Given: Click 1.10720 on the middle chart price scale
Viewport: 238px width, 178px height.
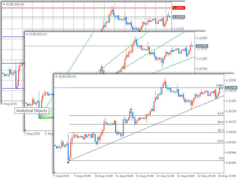Looking at the screenshot, I should pyautogui.click(x=202, y=69).
